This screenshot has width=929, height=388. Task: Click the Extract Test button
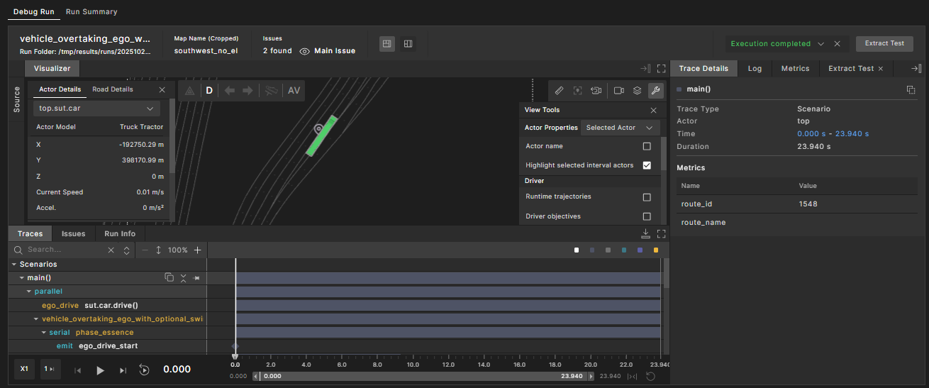(x=884, y=43)
